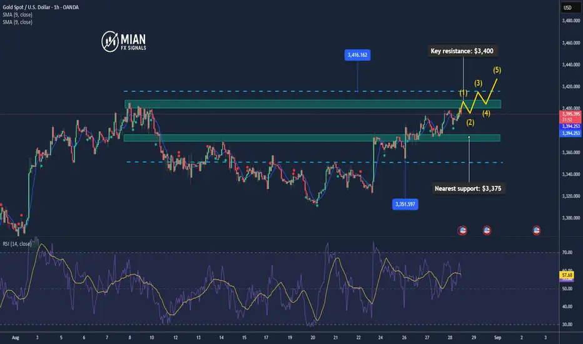Select the second SMA (9, close) indicator label

18,22
